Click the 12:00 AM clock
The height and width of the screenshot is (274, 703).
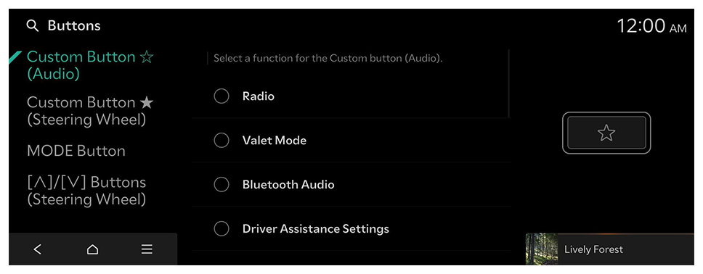point(651,26)
